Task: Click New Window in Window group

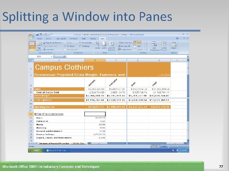Action: pyautogui.click(x=125, y=43)
